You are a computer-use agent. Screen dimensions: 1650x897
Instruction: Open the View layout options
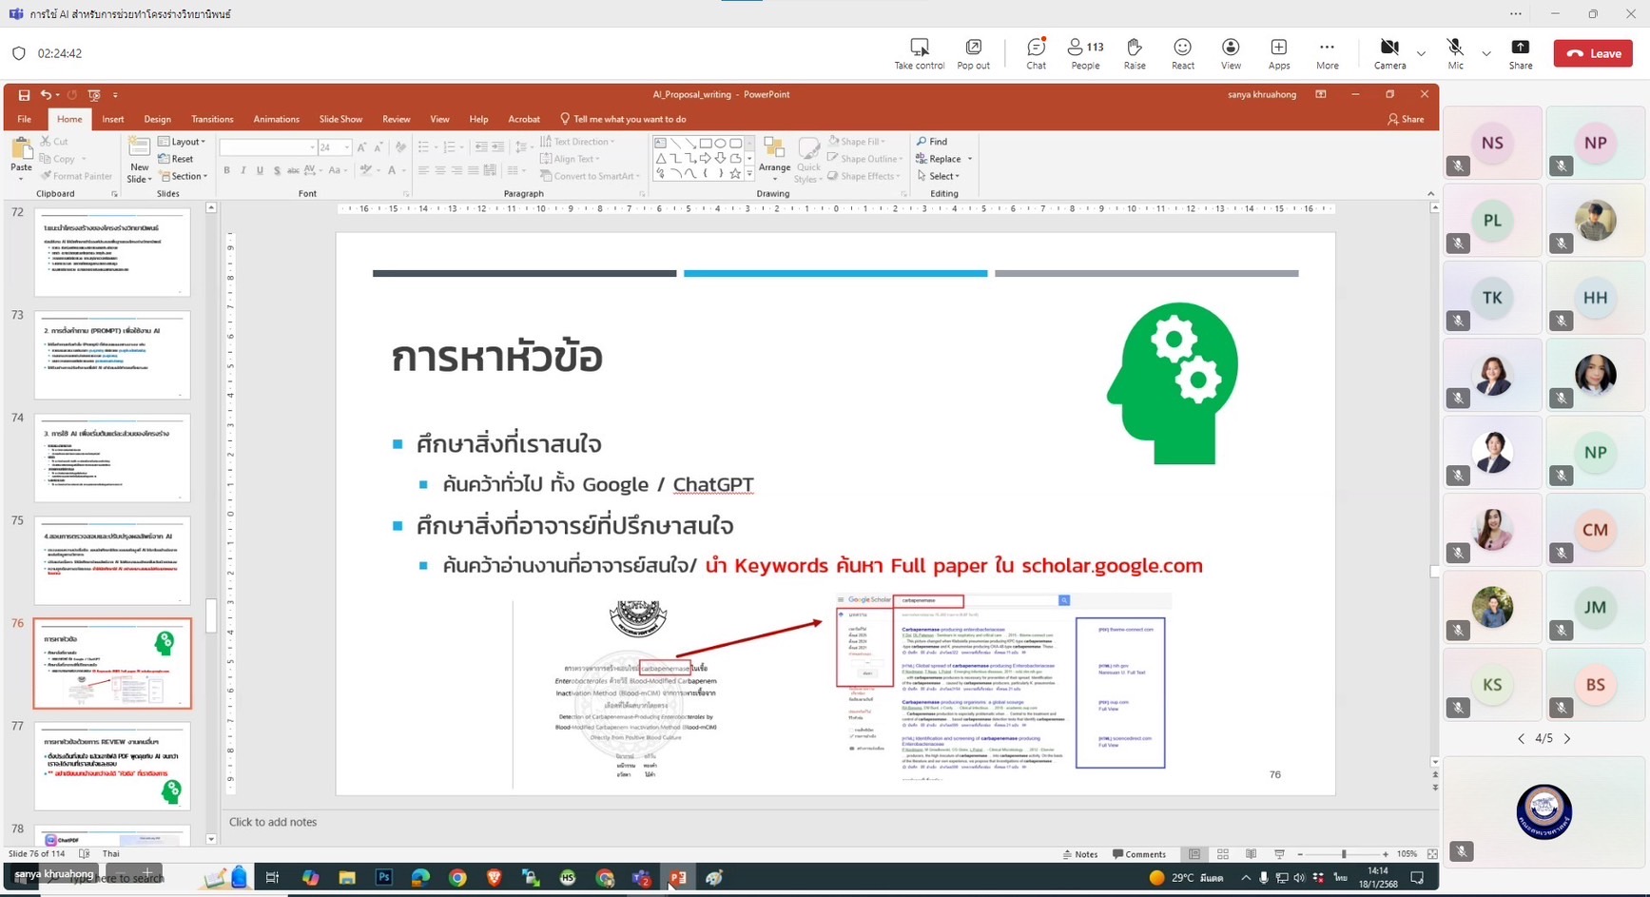1231,53
